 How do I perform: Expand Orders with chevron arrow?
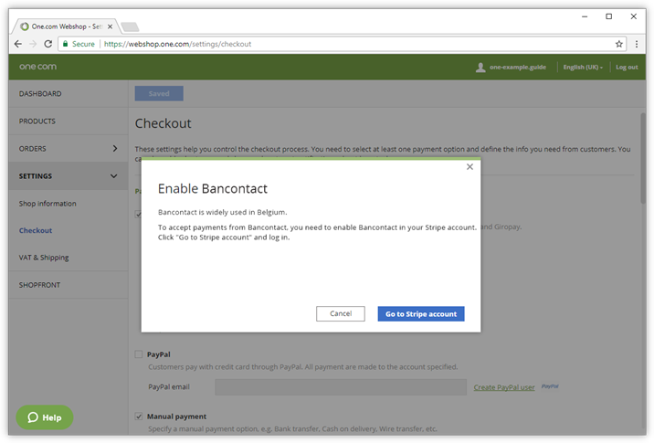[115, 149]
